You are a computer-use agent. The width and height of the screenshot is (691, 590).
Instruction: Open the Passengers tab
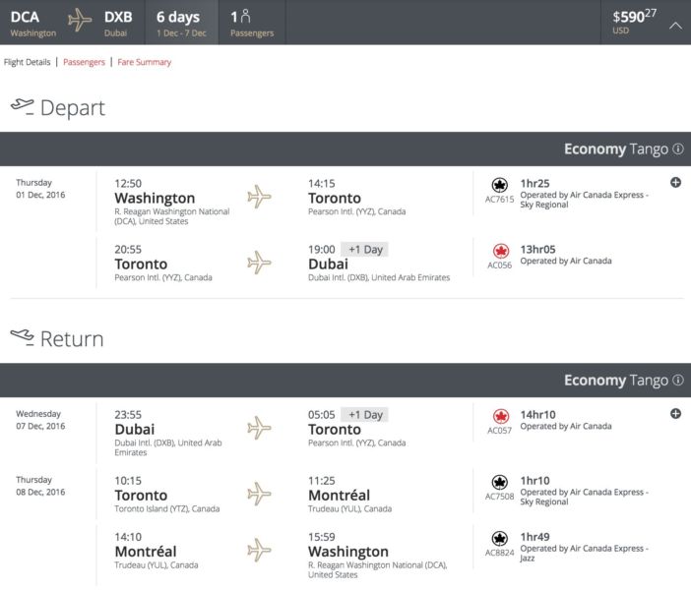click(x=84, y=62)
